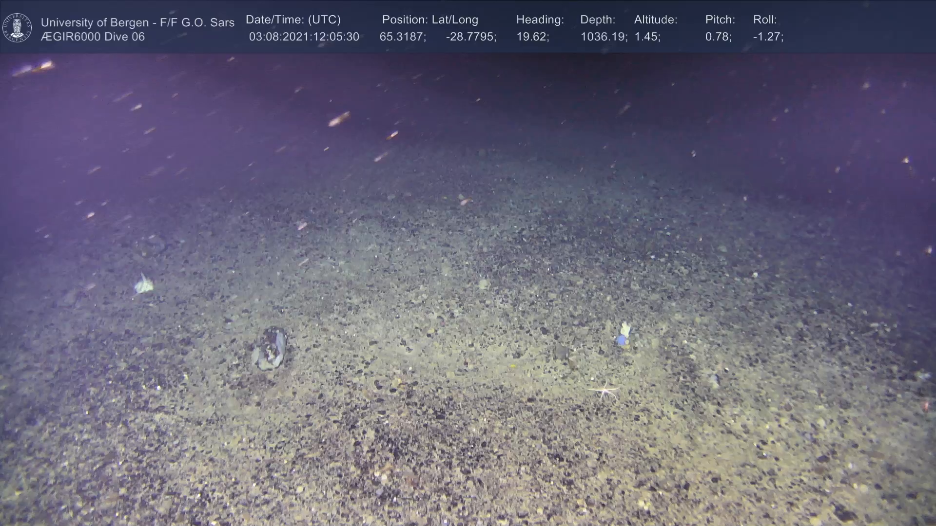
Task: Select the Position Lat/Long header
Action: point(430,20)
